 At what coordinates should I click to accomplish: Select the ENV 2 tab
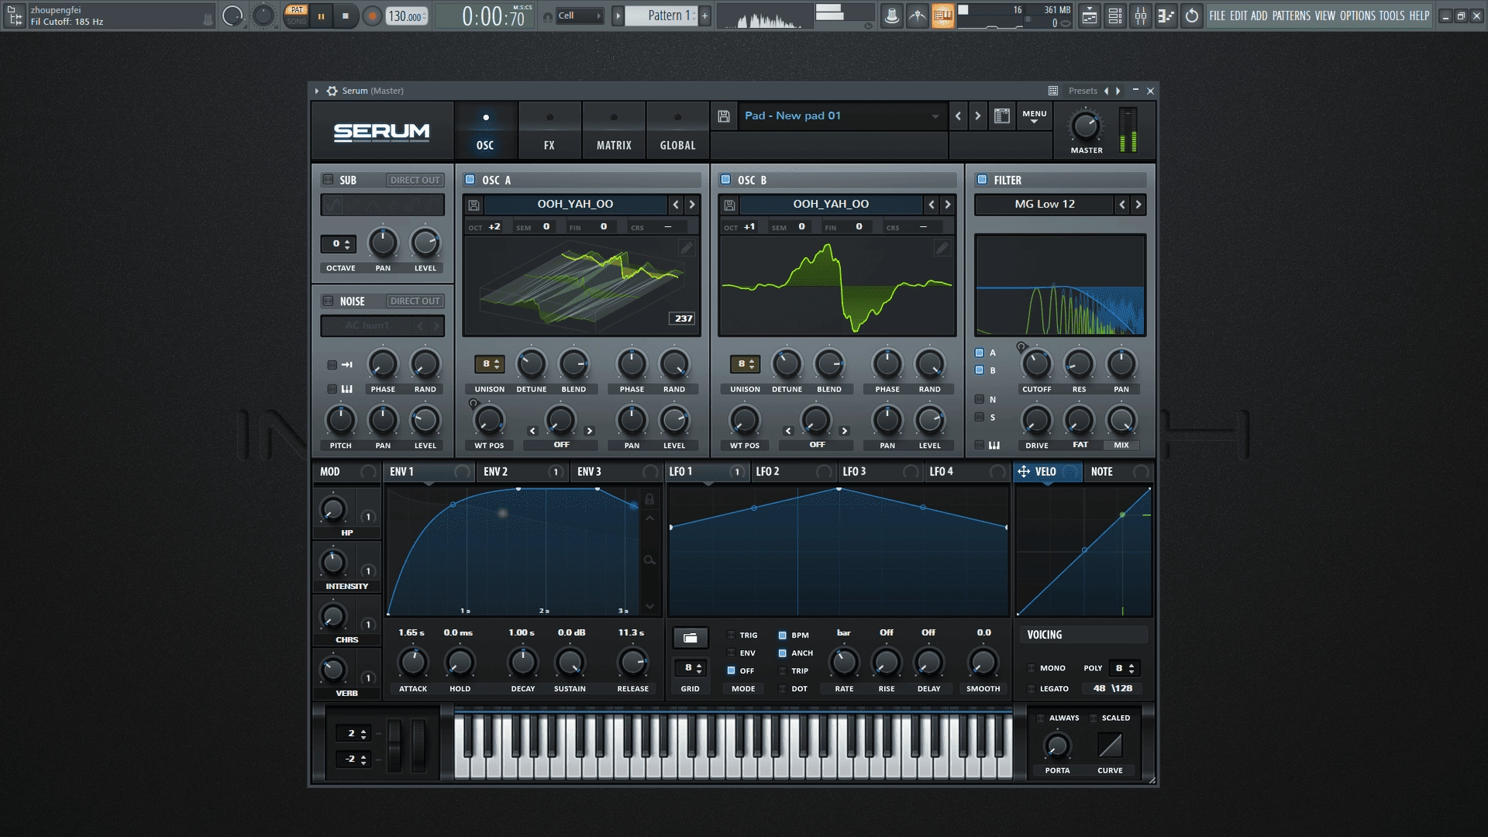click(522, 472)
